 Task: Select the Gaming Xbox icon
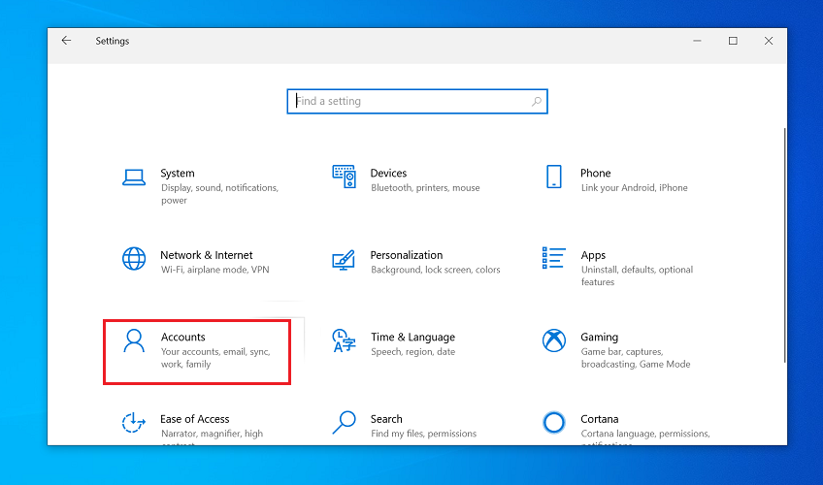point(554,340)
